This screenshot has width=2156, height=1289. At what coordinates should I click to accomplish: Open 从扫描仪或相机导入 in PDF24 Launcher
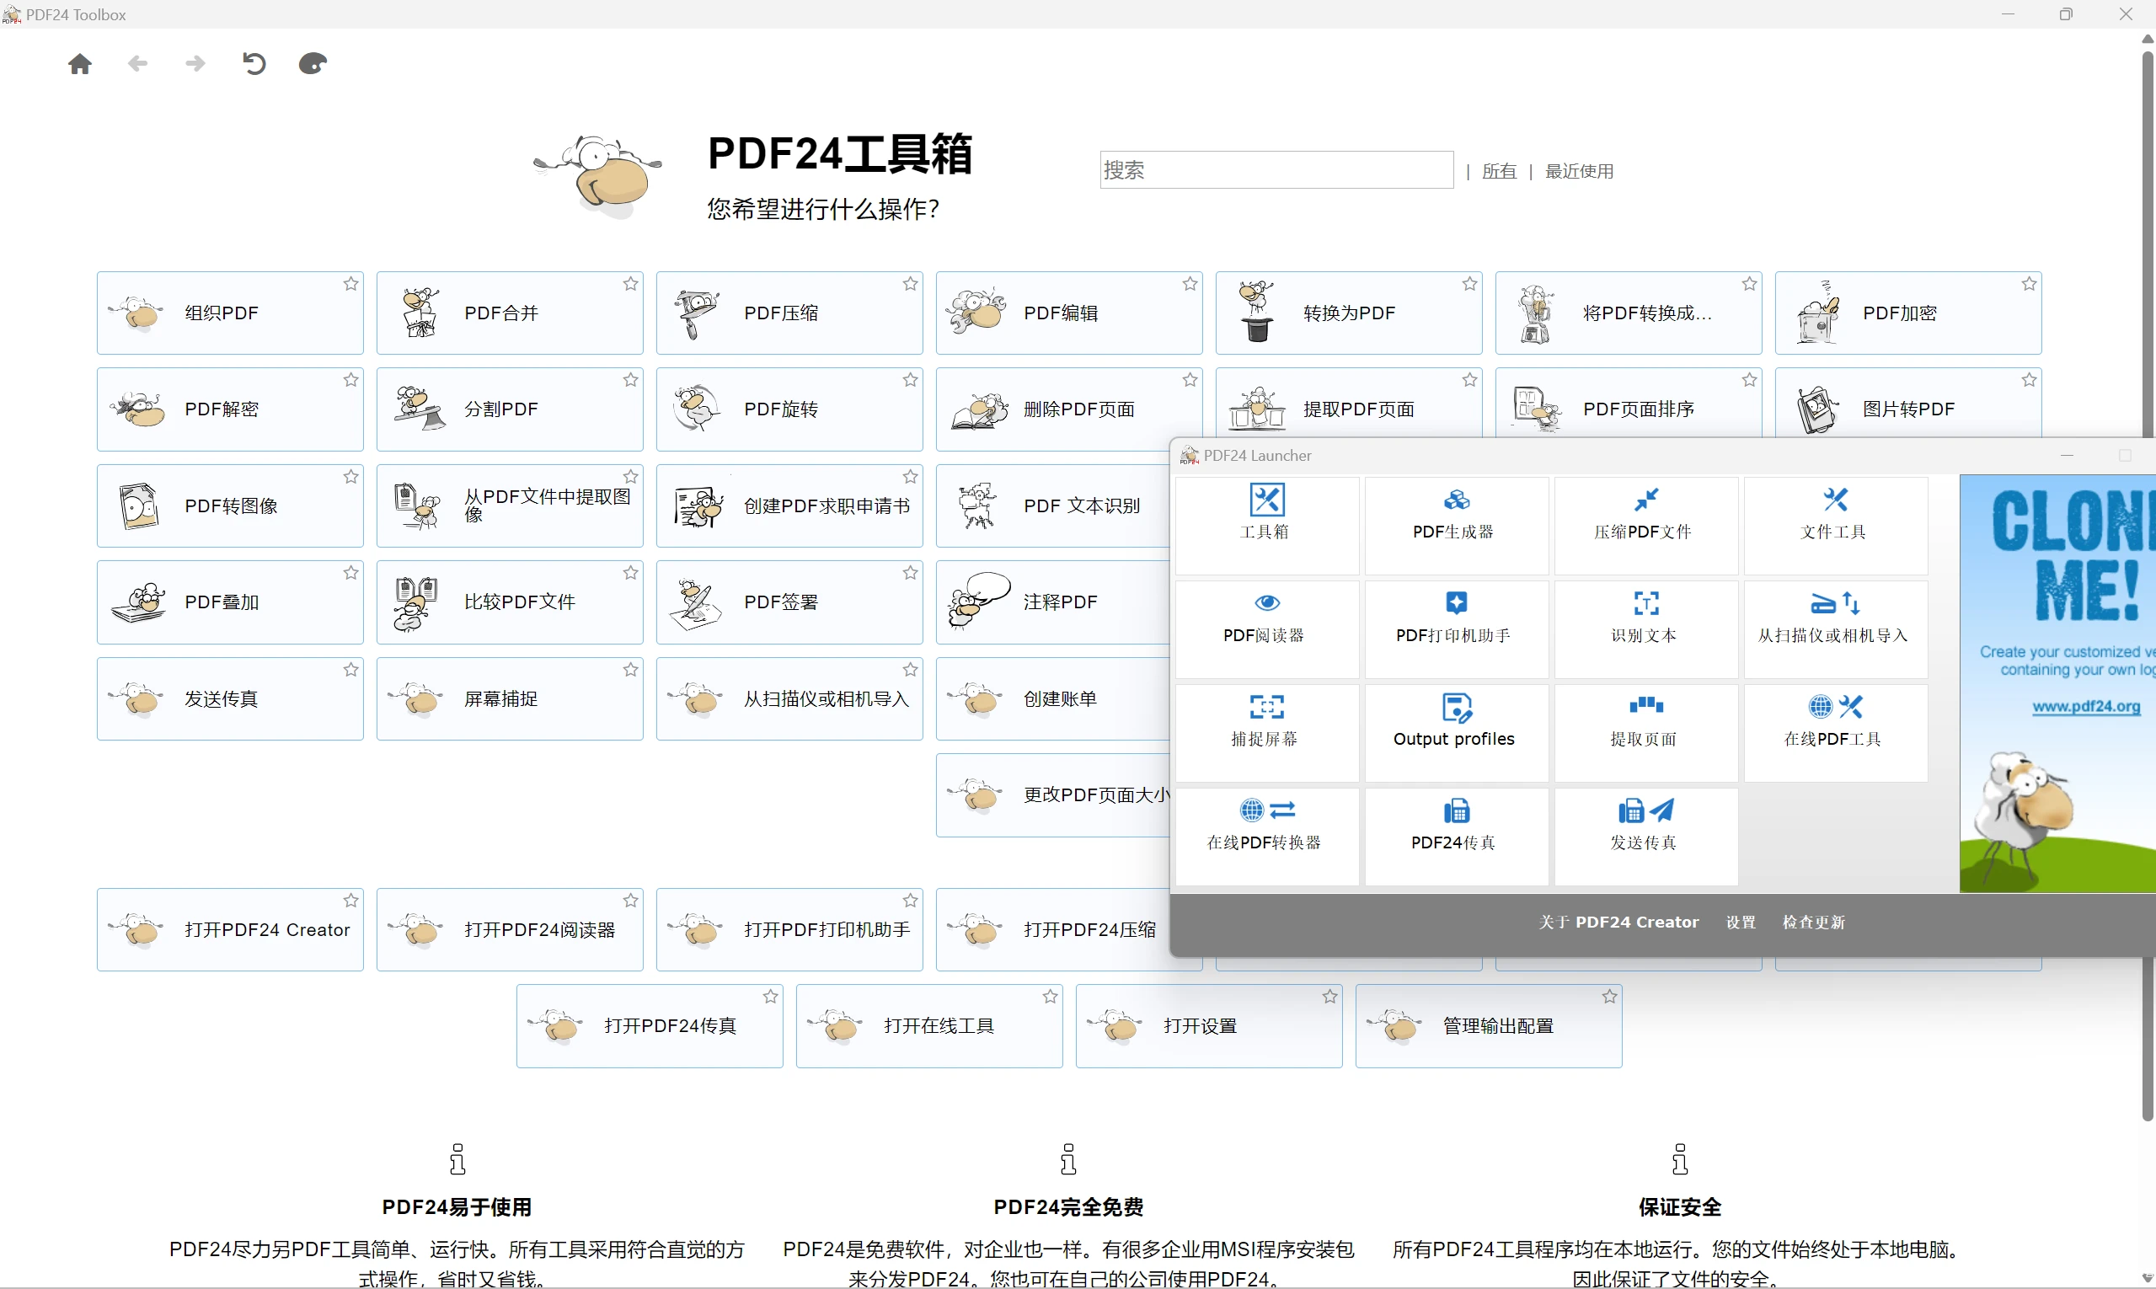tap(1836, 628)
